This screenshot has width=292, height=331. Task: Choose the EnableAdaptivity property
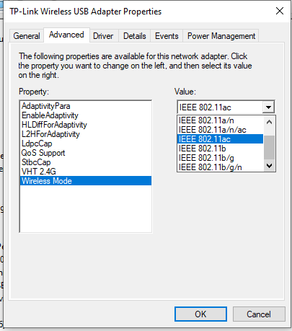click(86, 115)
